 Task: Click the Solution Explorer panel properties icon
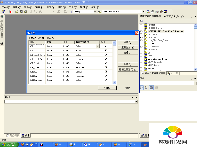coord(142,21)
